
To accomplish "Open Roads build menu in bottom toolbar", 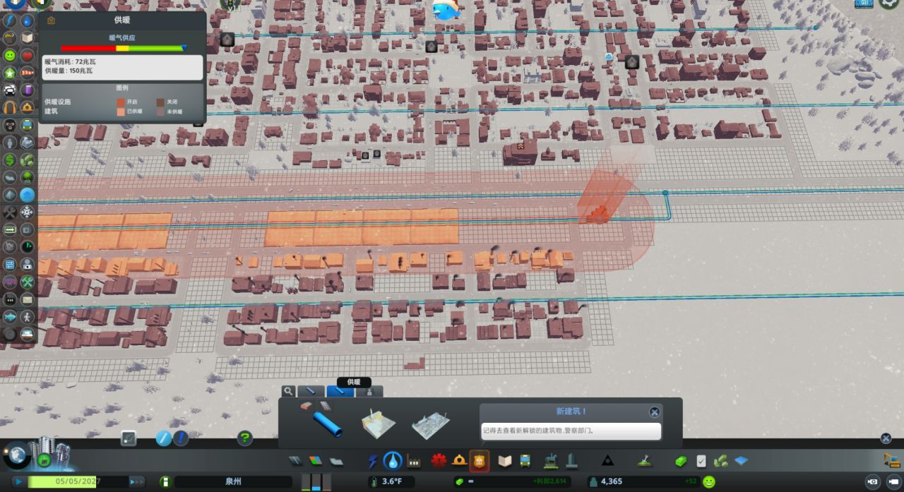I will [297, 461].
